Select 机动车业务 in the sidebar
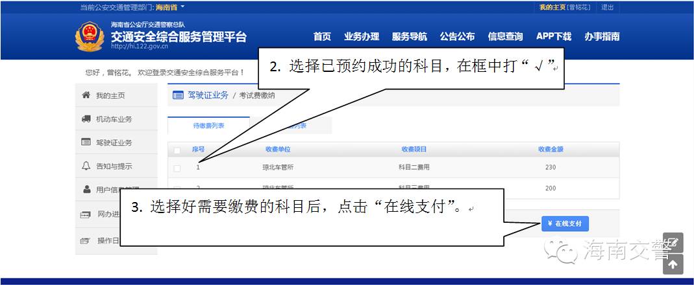The height and width of the screenshot is (285, 694). pos(114,119)
